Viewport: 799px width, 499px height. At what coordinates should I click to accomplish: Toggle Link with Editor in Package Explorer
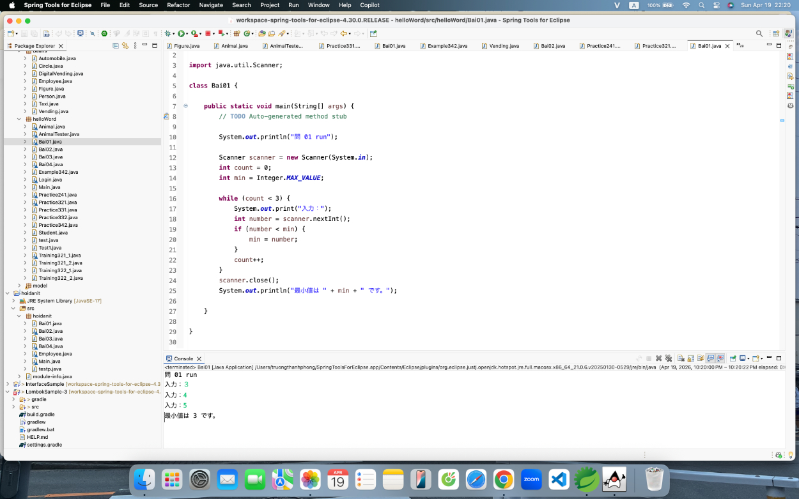pos(125,46)
